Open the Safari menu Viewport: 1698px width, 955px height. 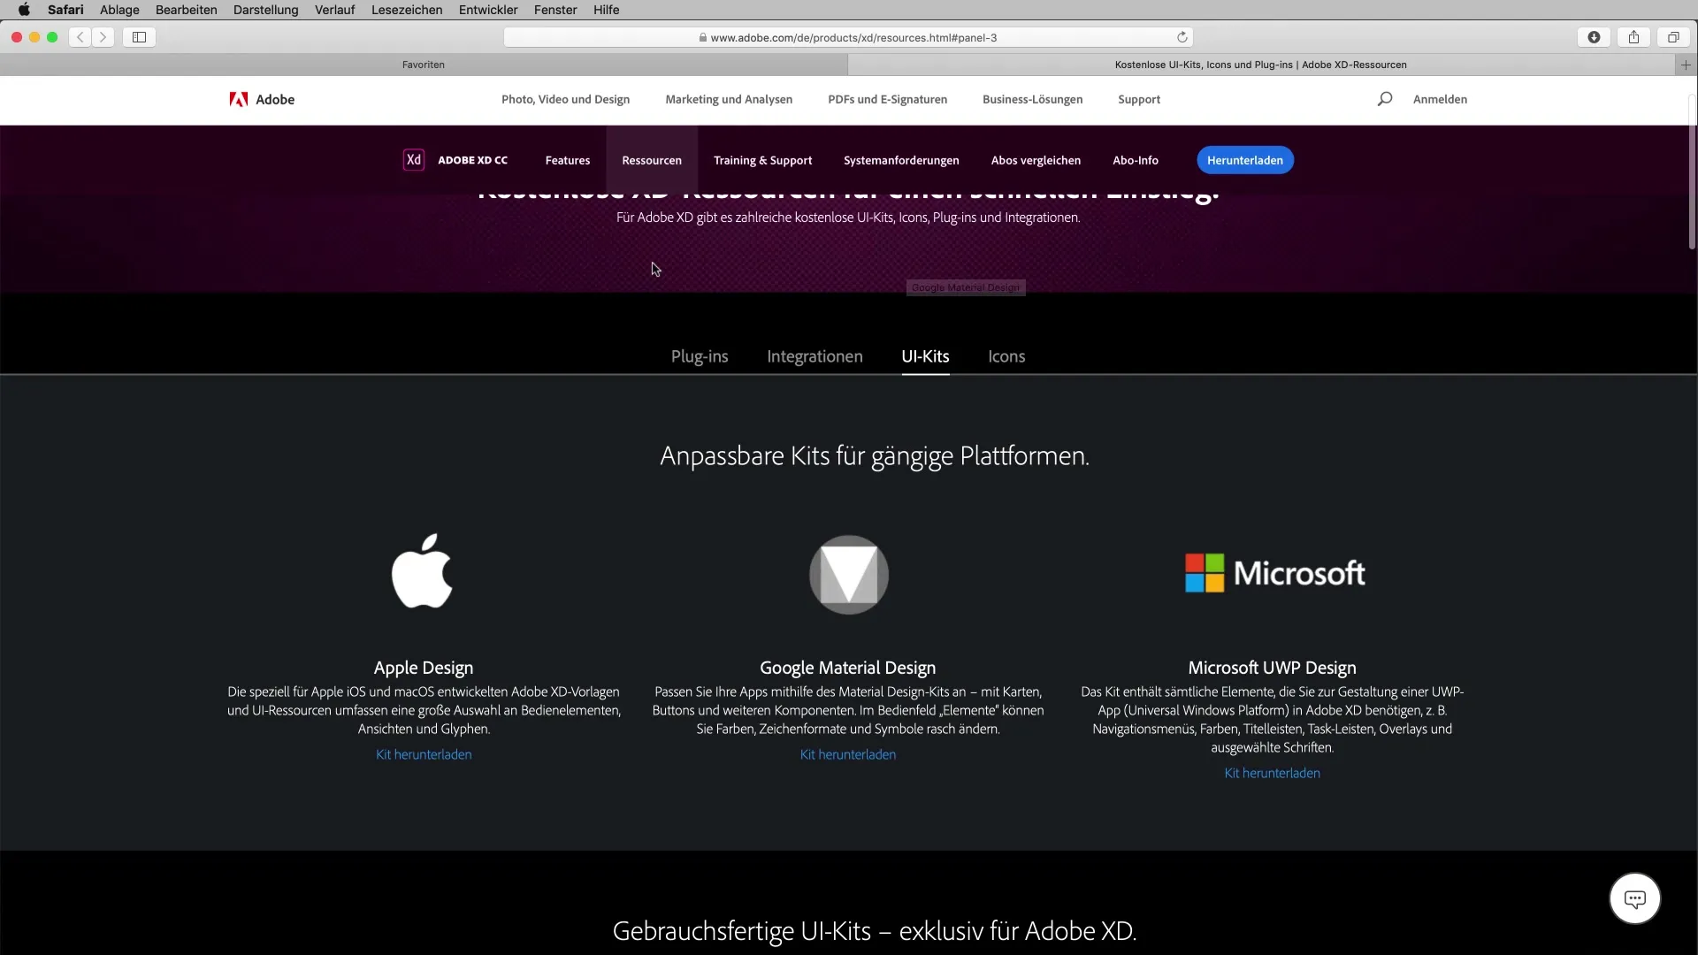[x=65, y=10]
